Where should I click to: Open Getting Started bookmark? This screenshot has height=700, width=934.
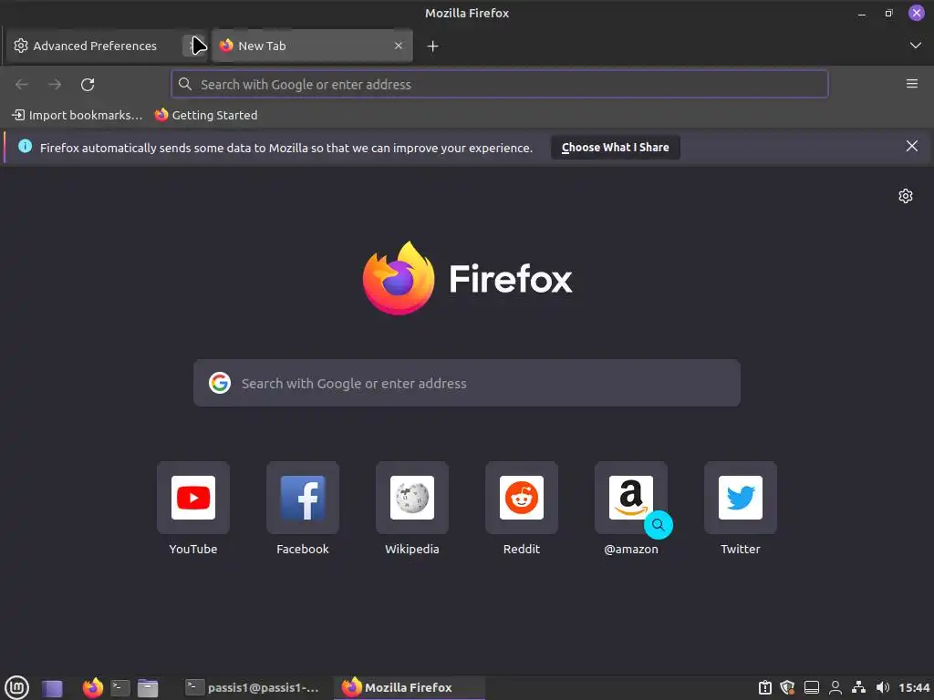[206, 115]
